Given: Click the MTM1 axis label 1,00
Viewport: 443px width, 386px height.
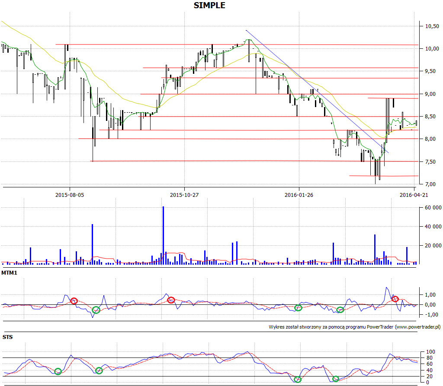Looking at the screenshot, I should [430, 294].
